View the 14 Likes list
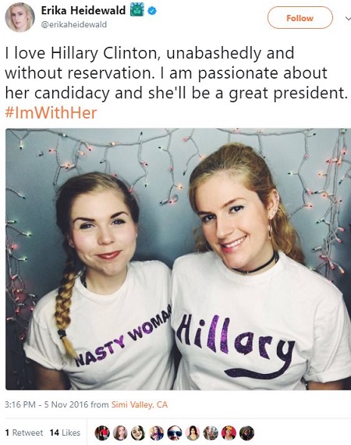This screenshot has width=351, height=445. (65, 433)
